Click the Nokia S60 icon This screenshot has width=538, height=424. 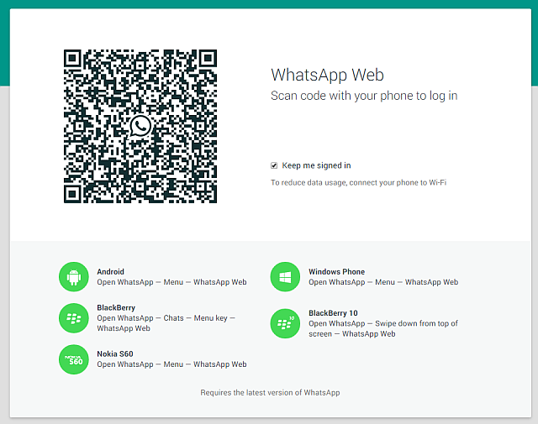point(74,359)
